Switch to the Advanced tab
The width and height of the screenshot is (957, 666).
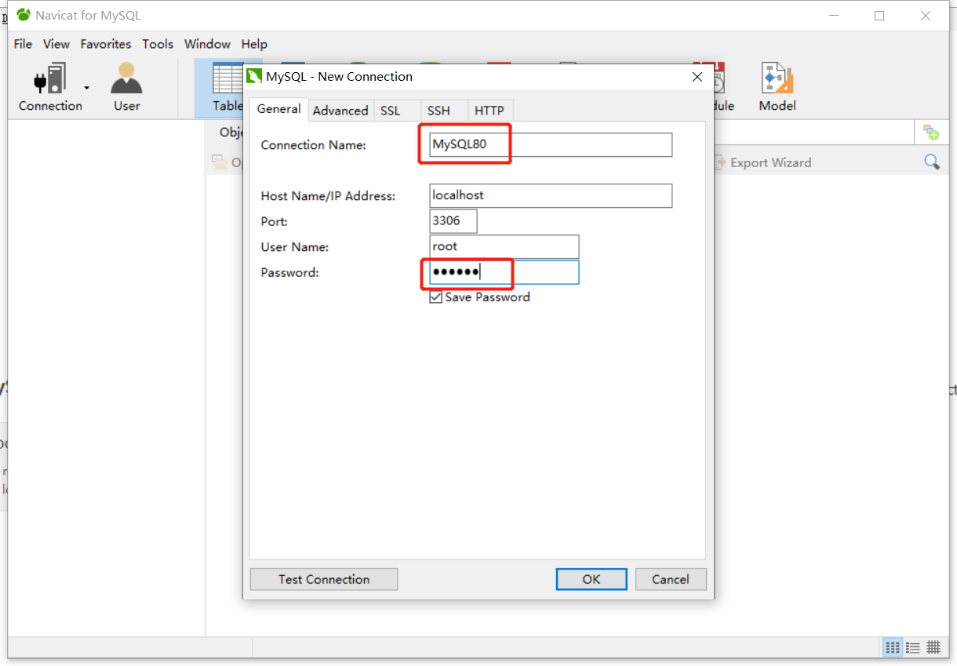tap(340, 111)
